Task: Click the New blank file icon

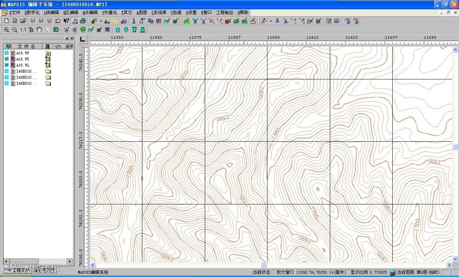Action: point(7,21)
